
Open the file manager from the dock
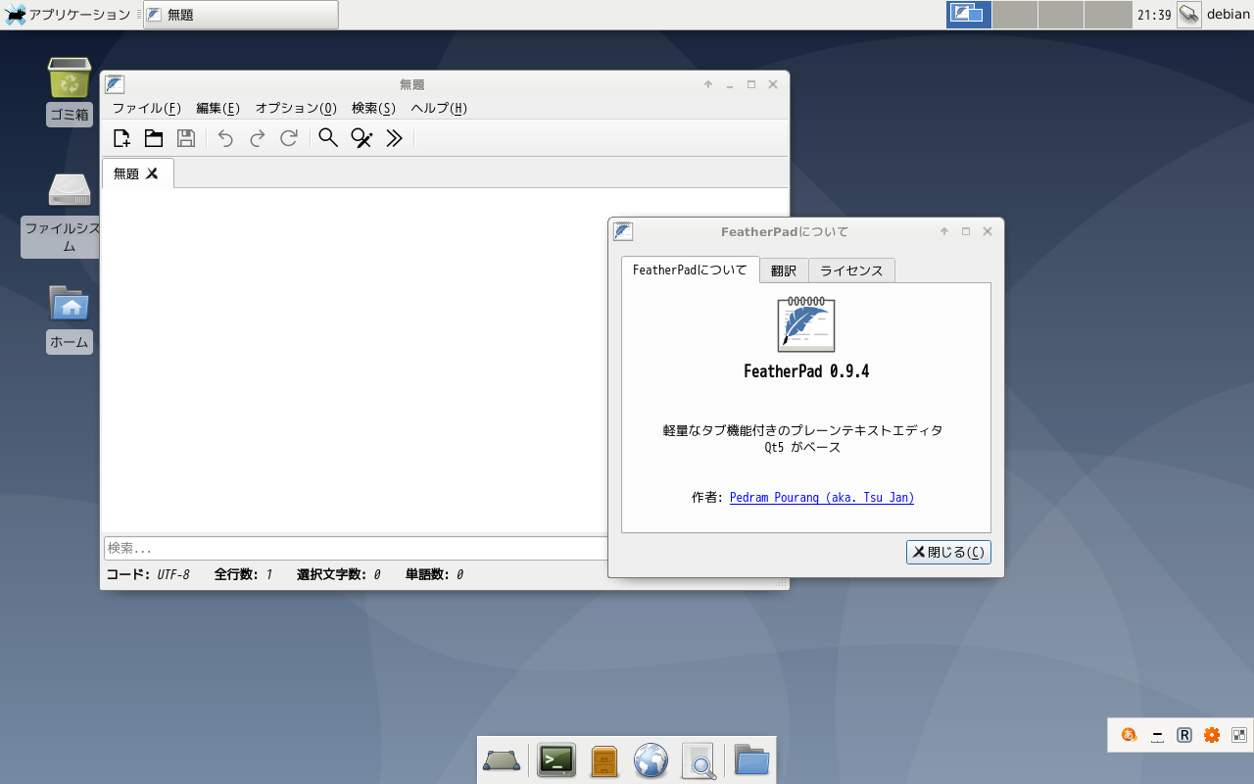750,759
